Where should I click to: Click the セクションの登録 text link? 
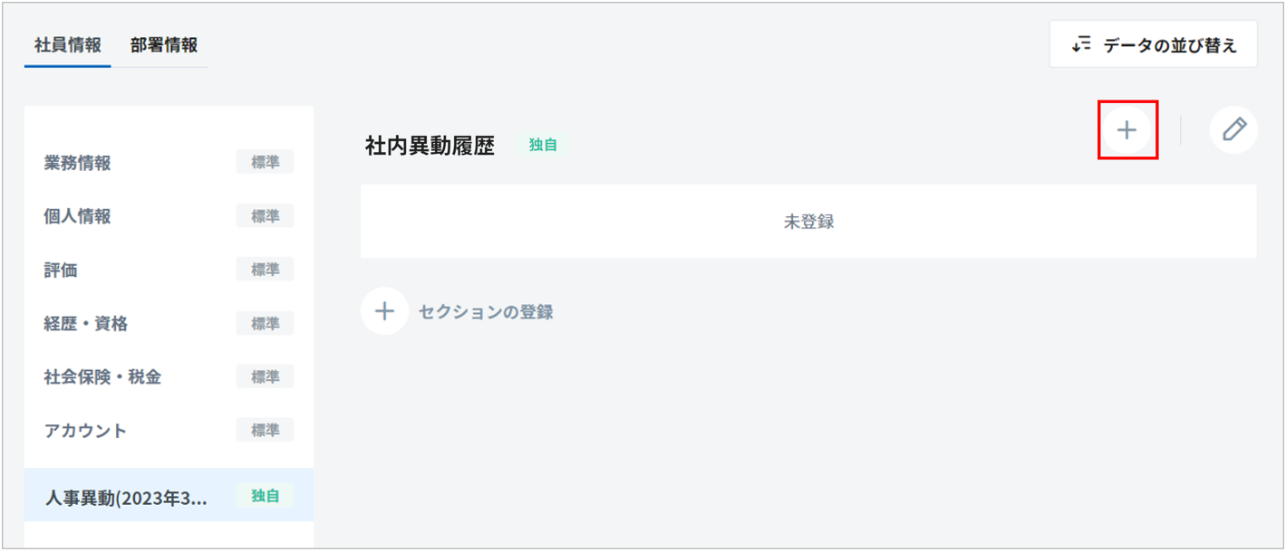(486, 312)
